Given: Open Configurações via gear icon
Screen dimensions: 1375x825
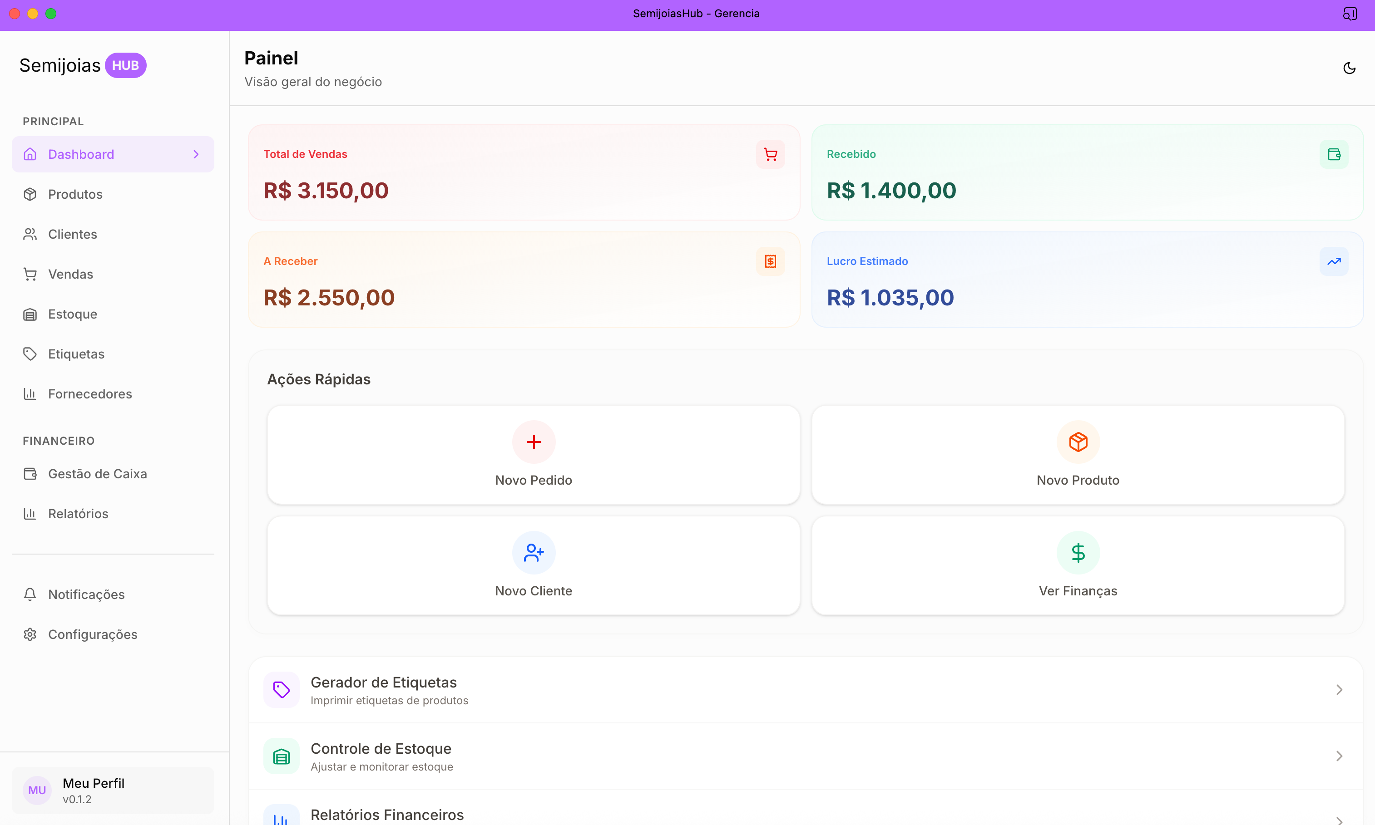Looking at the screenshot, I should (x=30, y=634).
